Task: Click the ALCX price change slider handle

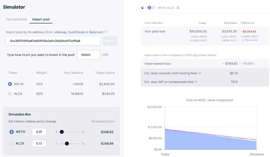Action: coord(67,144)
